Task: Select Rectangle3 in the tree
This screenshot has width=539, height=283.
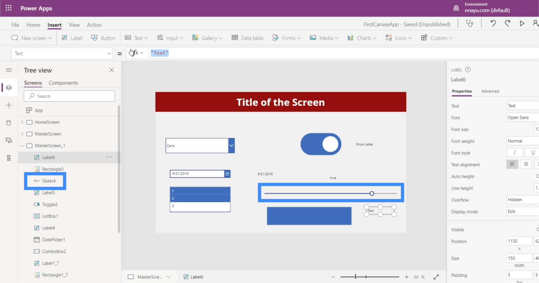Action: 53,169
